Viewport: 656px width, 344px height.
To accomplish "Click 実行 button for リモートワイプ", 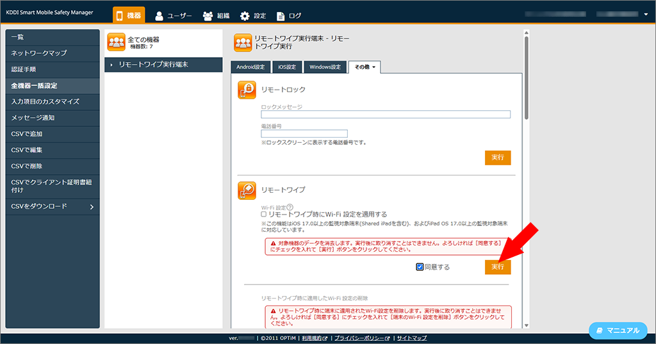I will [498, 267].
